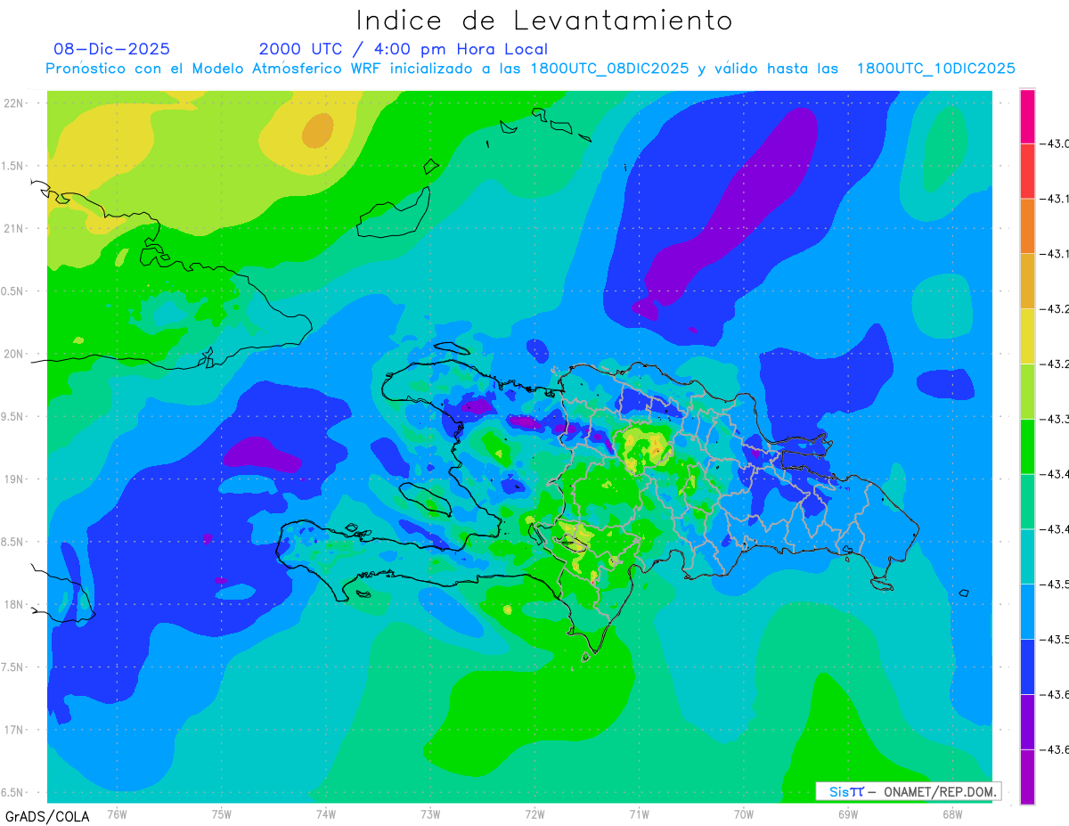Click the "6.5N" latitude label
This screenshot has width=1069, height=826.
click(13, 792)
